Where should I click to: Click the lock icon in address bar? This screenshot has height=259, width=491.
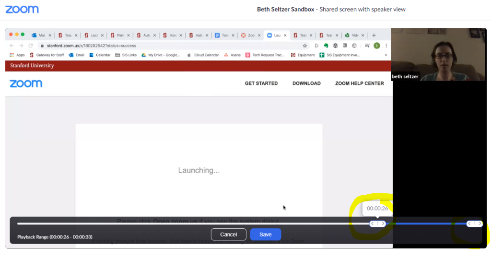coord(42,46)
